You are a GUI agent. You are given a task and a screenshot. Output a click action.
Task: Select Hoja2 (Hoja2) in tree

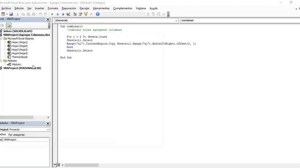point(20,46)
